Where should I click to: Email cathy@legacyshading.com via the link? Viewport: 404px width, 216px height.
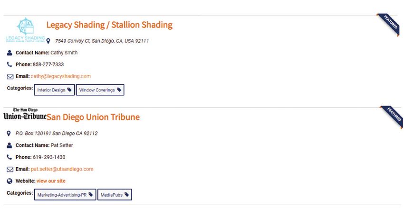61,76
